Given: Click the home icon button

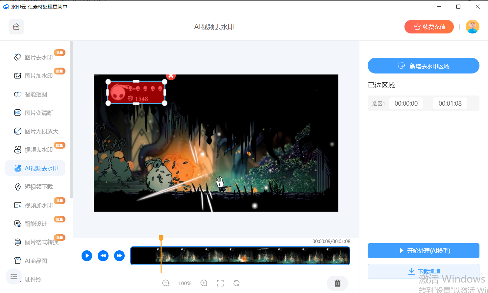Looking at the screenshot, I should [x=16, y=27].
